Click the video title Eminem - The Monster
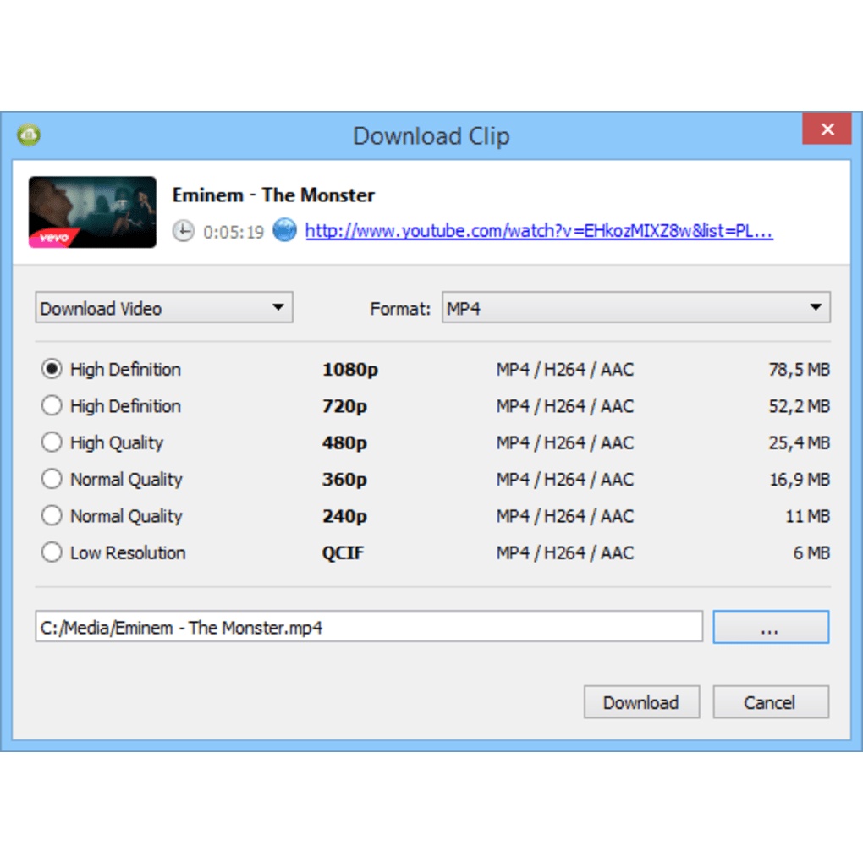This screenshot has width=863, height=863. (273, 195)
